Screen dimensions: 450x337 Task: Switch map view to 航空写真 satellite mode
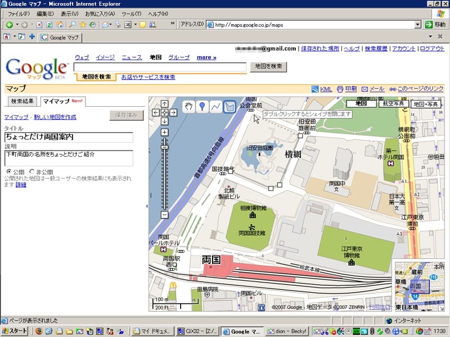pos(394,103)
